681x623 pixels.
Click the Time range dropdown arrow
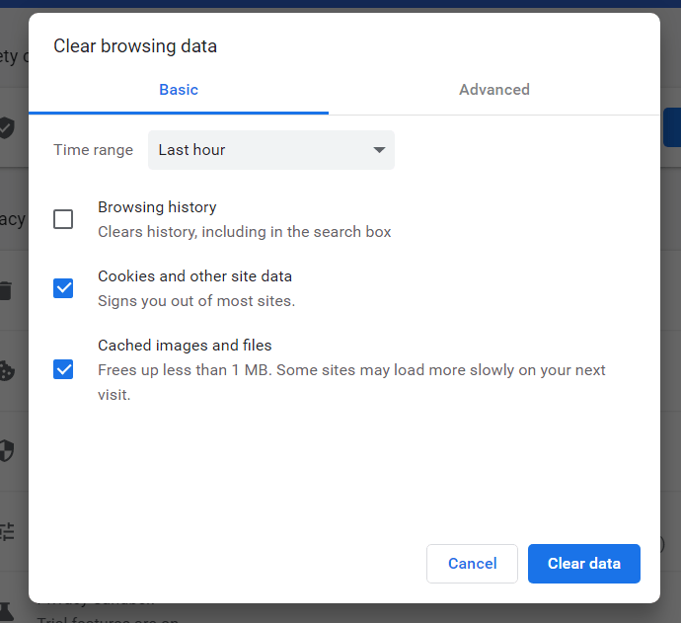pyautogui.click(x=379, y=150)
